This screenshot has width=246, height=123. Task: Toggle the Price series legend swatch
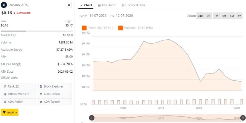[x=84, y=28]
